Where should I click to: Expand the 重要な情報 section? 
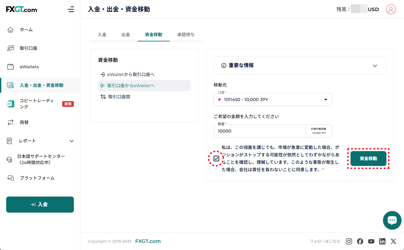(x=300, y=66)
